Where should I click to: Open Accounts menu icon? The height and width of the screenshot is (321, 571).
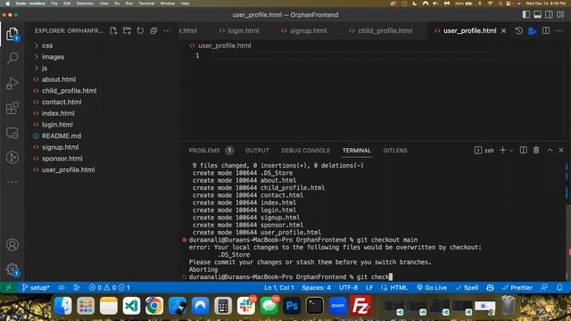tap(12, 244)
